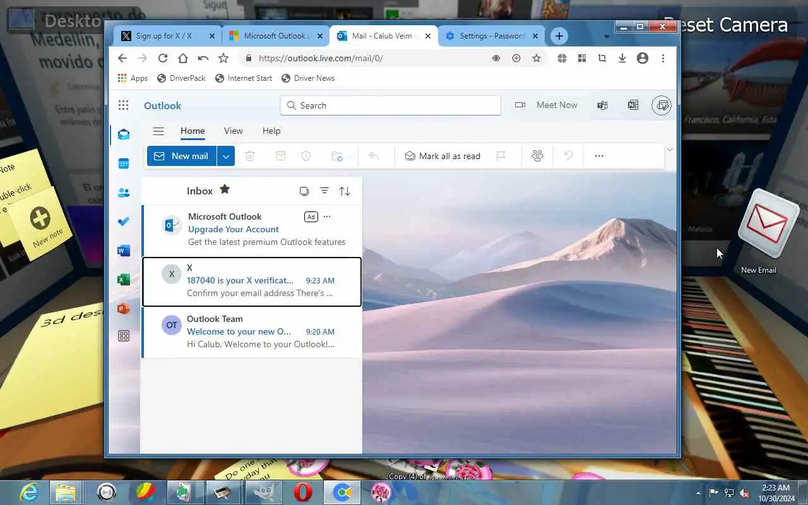The height and width of the screenshot is (505, 808).
Task: Open the Internet Start bookmark
Action: pos(244,78)
